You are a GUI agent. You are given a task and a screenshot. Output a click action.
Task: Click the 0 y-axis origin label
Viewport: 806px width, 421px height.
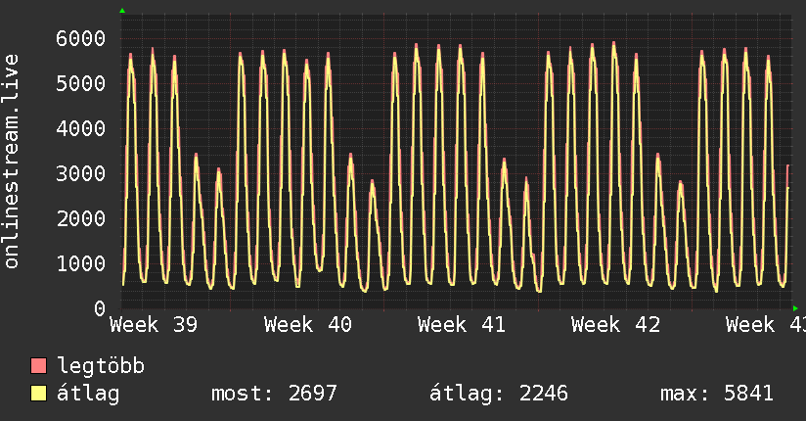(x=100, y=308)
